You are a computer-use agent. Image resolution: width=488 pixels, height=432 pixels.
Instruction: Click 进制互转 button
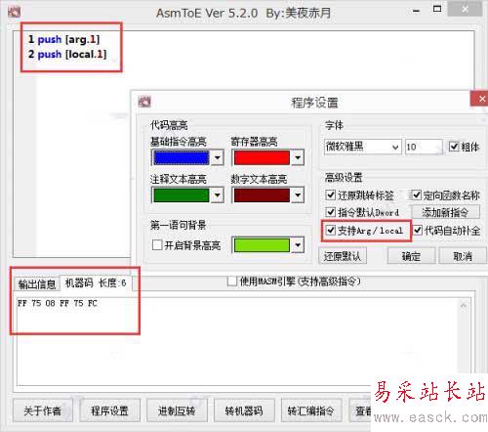(177, 410)
